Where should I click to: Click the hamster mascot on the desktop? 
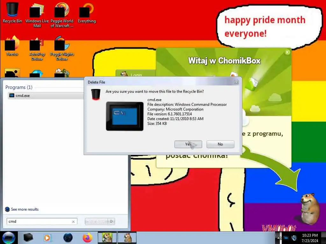[x=310, y=208]
